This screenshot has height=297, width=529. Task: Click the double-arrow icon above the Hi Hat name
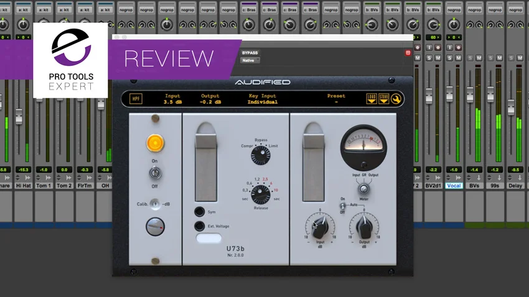(27, 178)
